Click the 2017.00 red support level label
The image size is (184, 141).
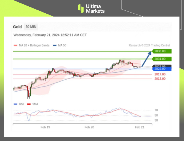tap(160, 74)
